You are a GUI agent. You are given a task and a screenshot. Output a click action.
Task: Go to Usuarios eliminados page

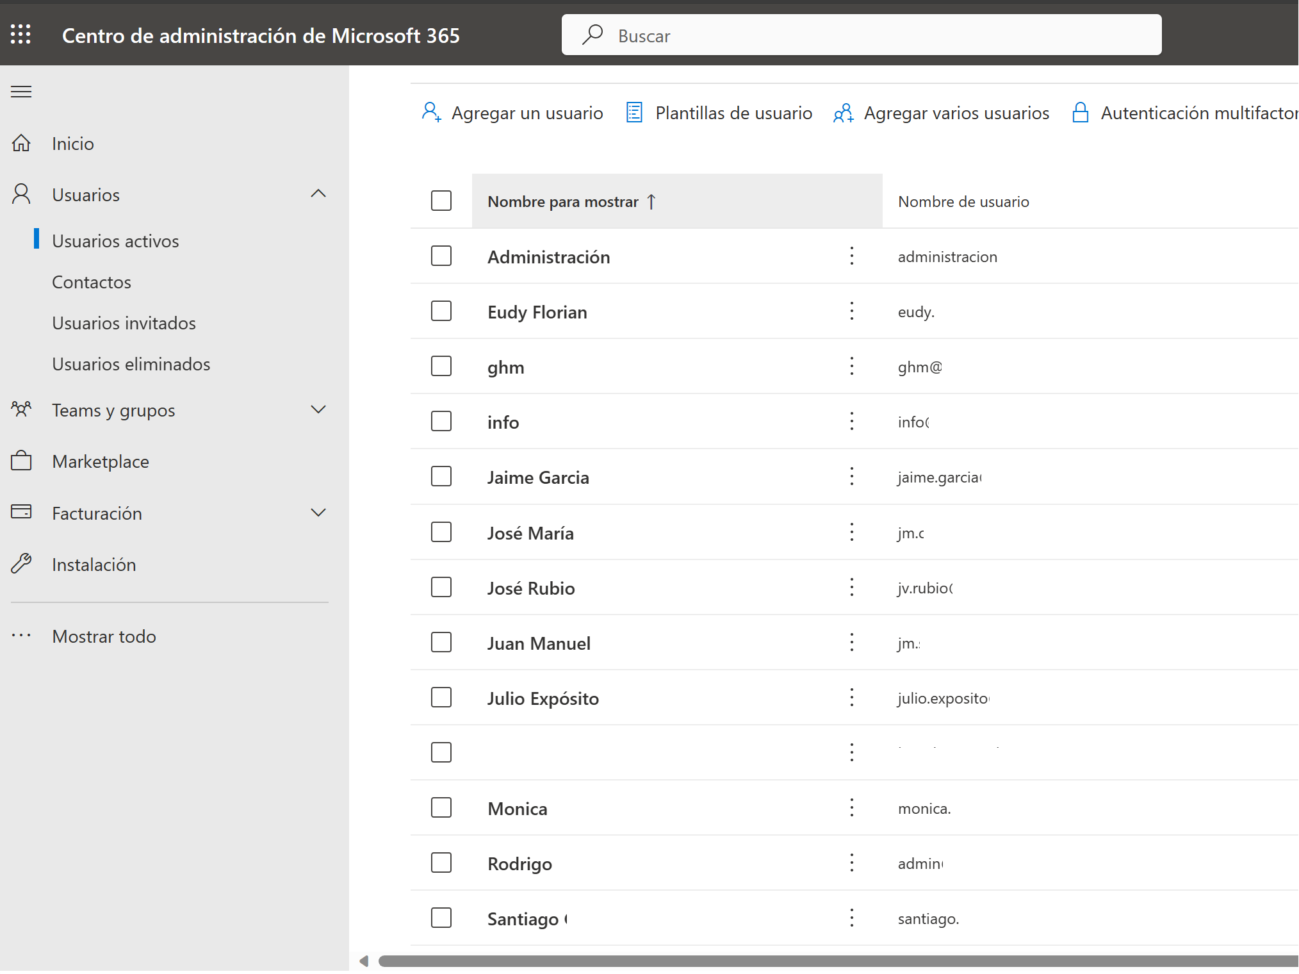pyautogui.click(x=131, y=364)
